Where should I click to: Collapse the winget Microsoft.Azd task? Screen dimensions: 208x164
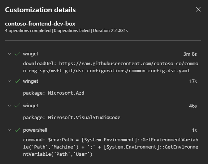[9, 81]
